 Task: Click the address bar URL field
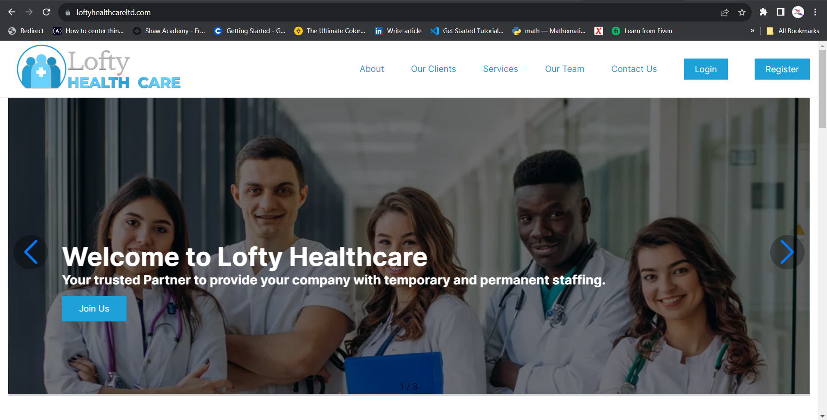(388, 12)
